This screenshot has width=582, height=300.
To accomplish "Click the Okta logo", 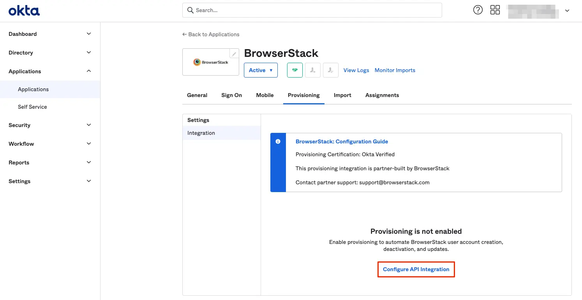I will coord(24,11).
